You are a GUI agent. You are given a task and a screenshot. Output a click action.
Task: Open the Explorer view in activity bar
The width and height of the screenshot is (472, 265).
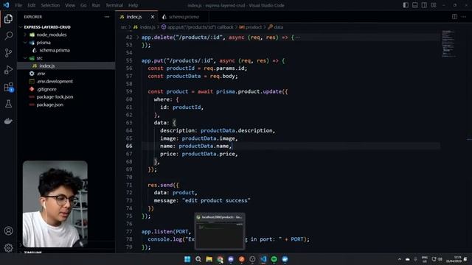[x=8, y=19]
